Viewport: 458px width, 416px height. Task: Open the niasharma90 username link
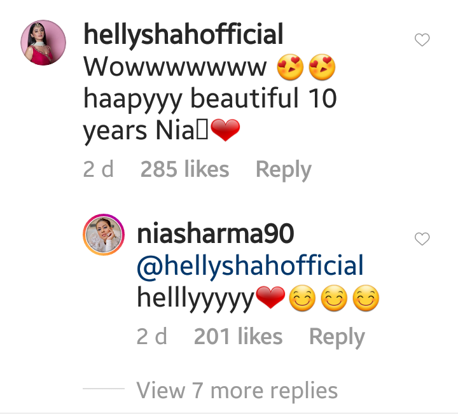(x=216, y=234)
